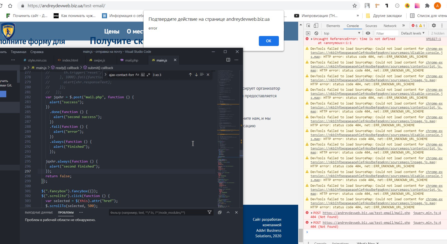447x244 pixels.
Task: Open the Импровизация YouTube bookmark
Action: [x=316, y=15]
